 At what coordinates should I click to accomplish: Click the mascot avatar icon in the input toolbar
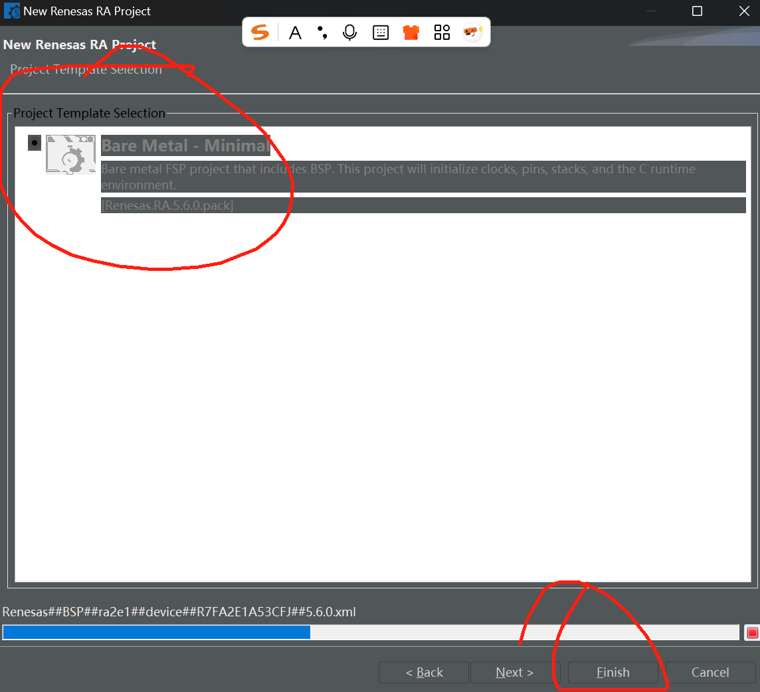(472, 33)
